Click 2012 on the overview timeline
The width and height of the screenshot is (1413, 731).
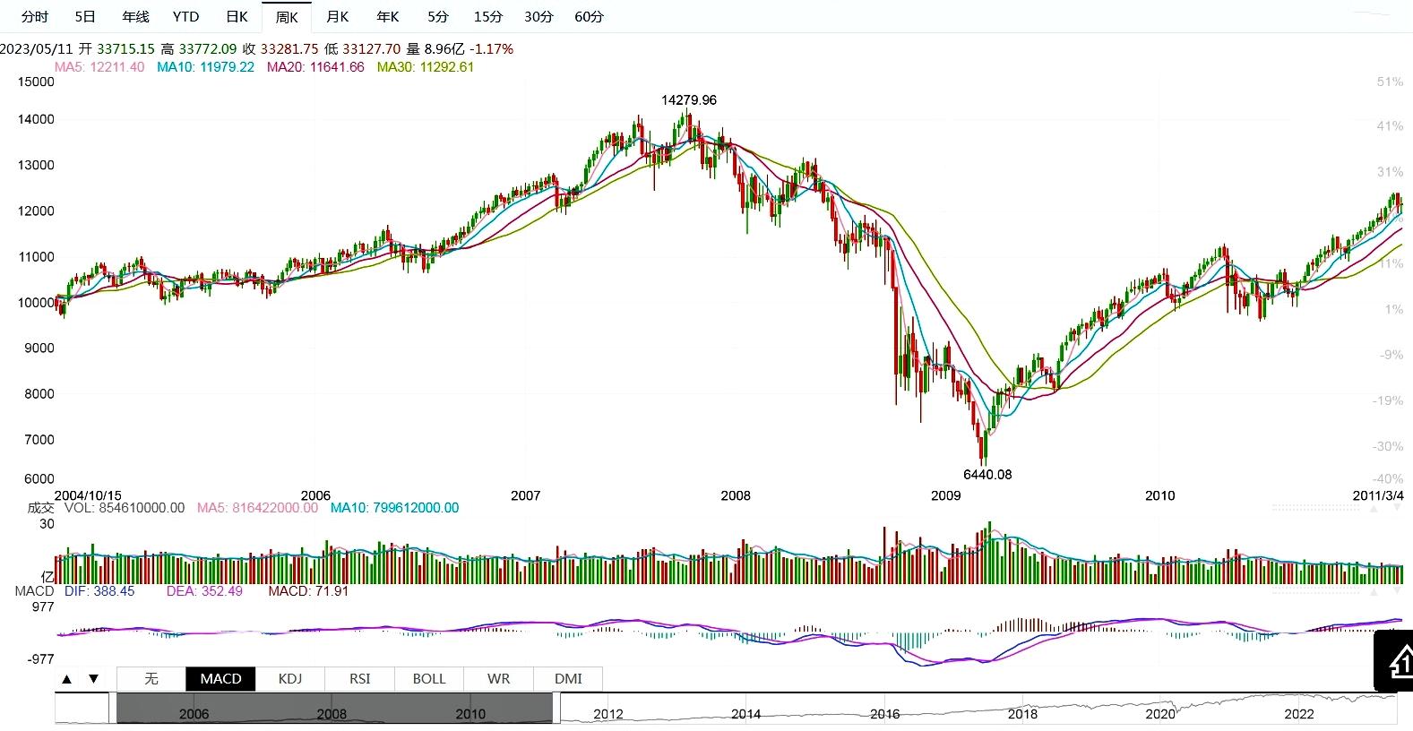click(x=608, y=714)
